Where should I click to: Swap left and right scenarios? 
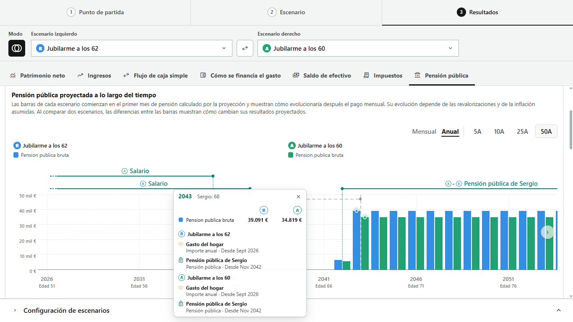click(x=245, y=48)
